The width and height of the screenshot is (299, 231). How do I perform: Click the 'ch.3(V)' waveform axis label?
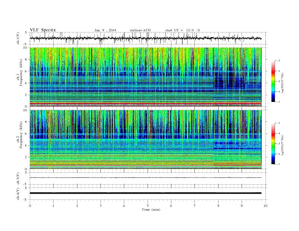coord(18,179)
